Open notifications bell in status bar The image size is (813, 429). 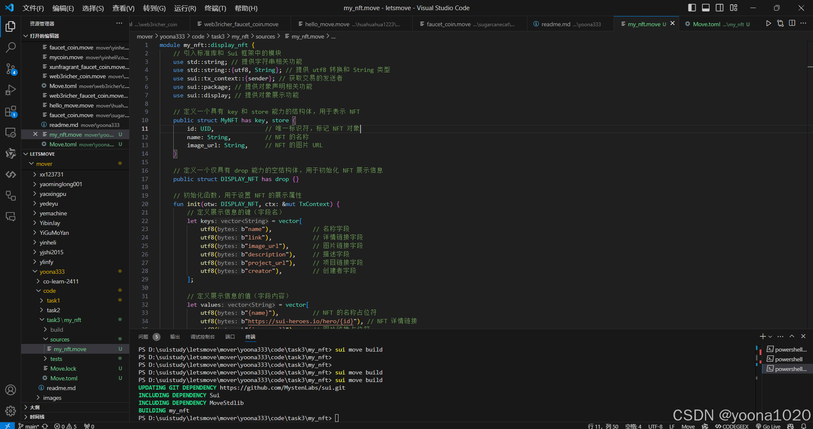tap(803, 426)
